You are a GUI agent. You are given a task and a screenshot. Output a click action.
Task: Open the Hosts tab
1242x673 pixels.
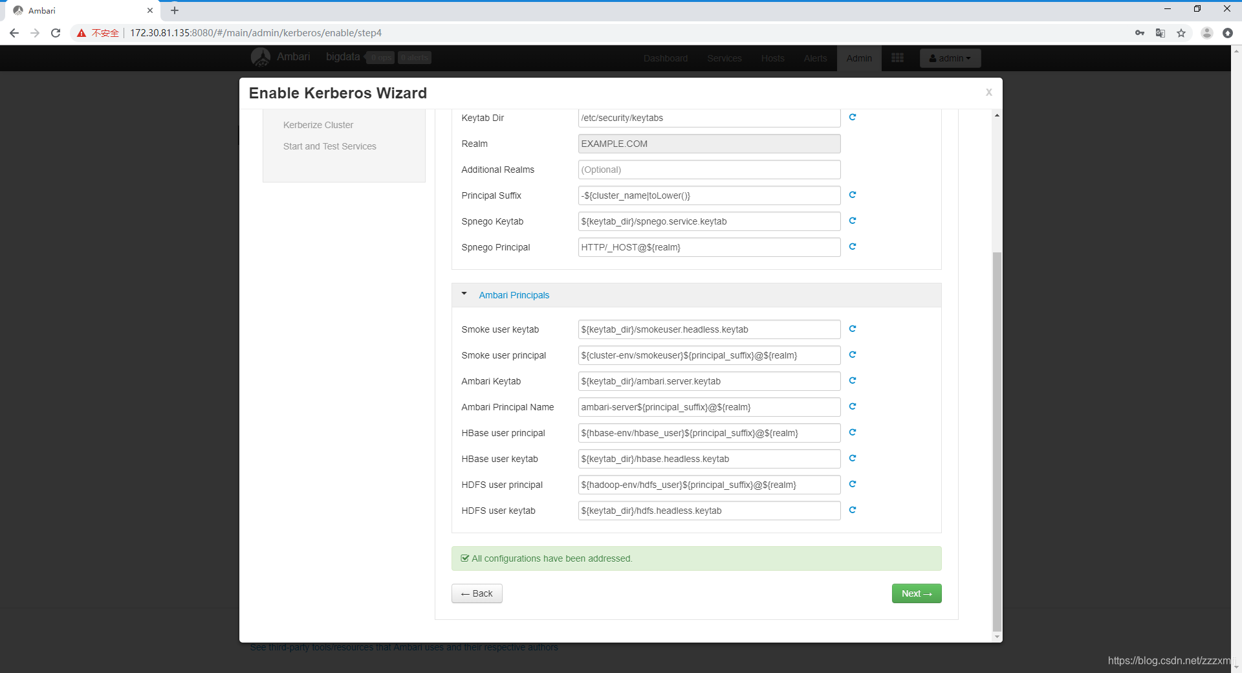point(773,58)
